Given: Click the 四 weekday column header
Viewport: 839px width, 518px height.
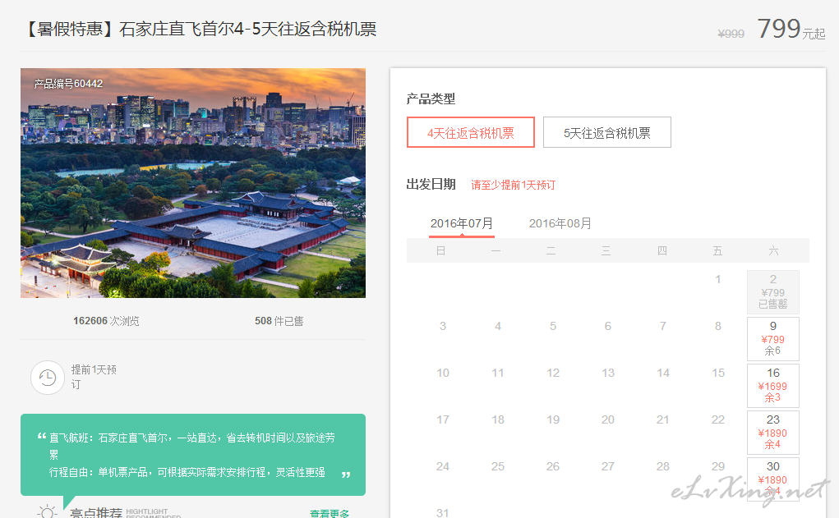Looking at the screenshot, I should (662, 250).
